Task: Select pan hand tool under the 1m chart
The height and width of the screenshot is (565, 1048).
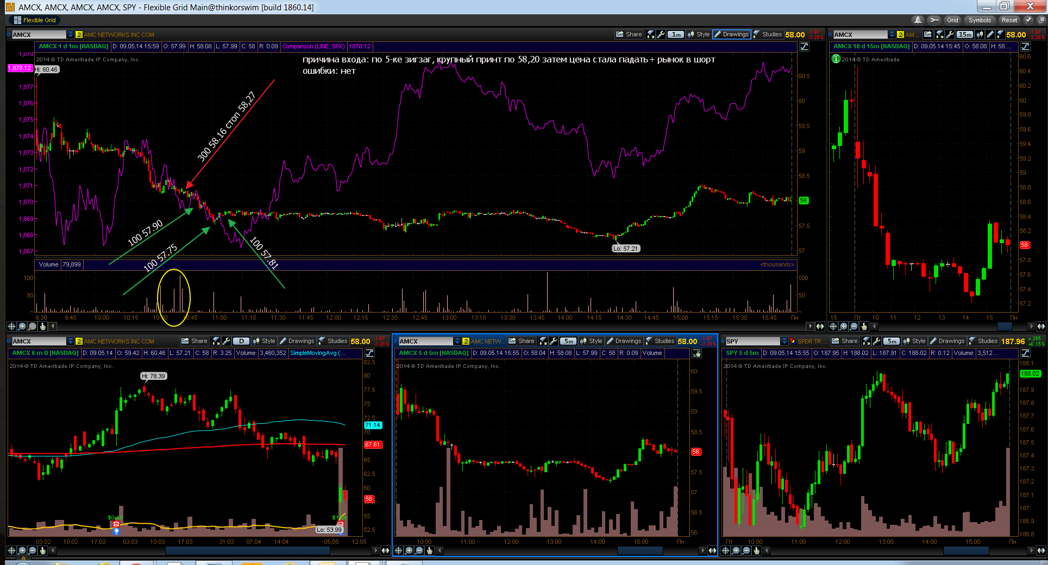Action: pyautogui.click(x=43, y=326)
